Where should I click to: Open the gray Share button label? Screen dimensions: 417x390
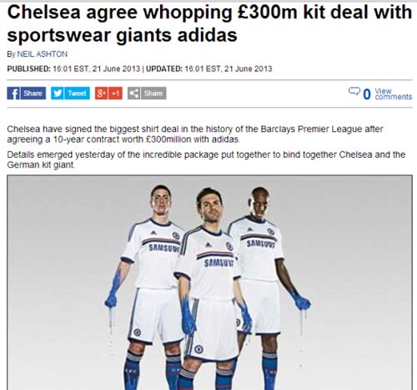pyautogui.click(x=153, y=94)
